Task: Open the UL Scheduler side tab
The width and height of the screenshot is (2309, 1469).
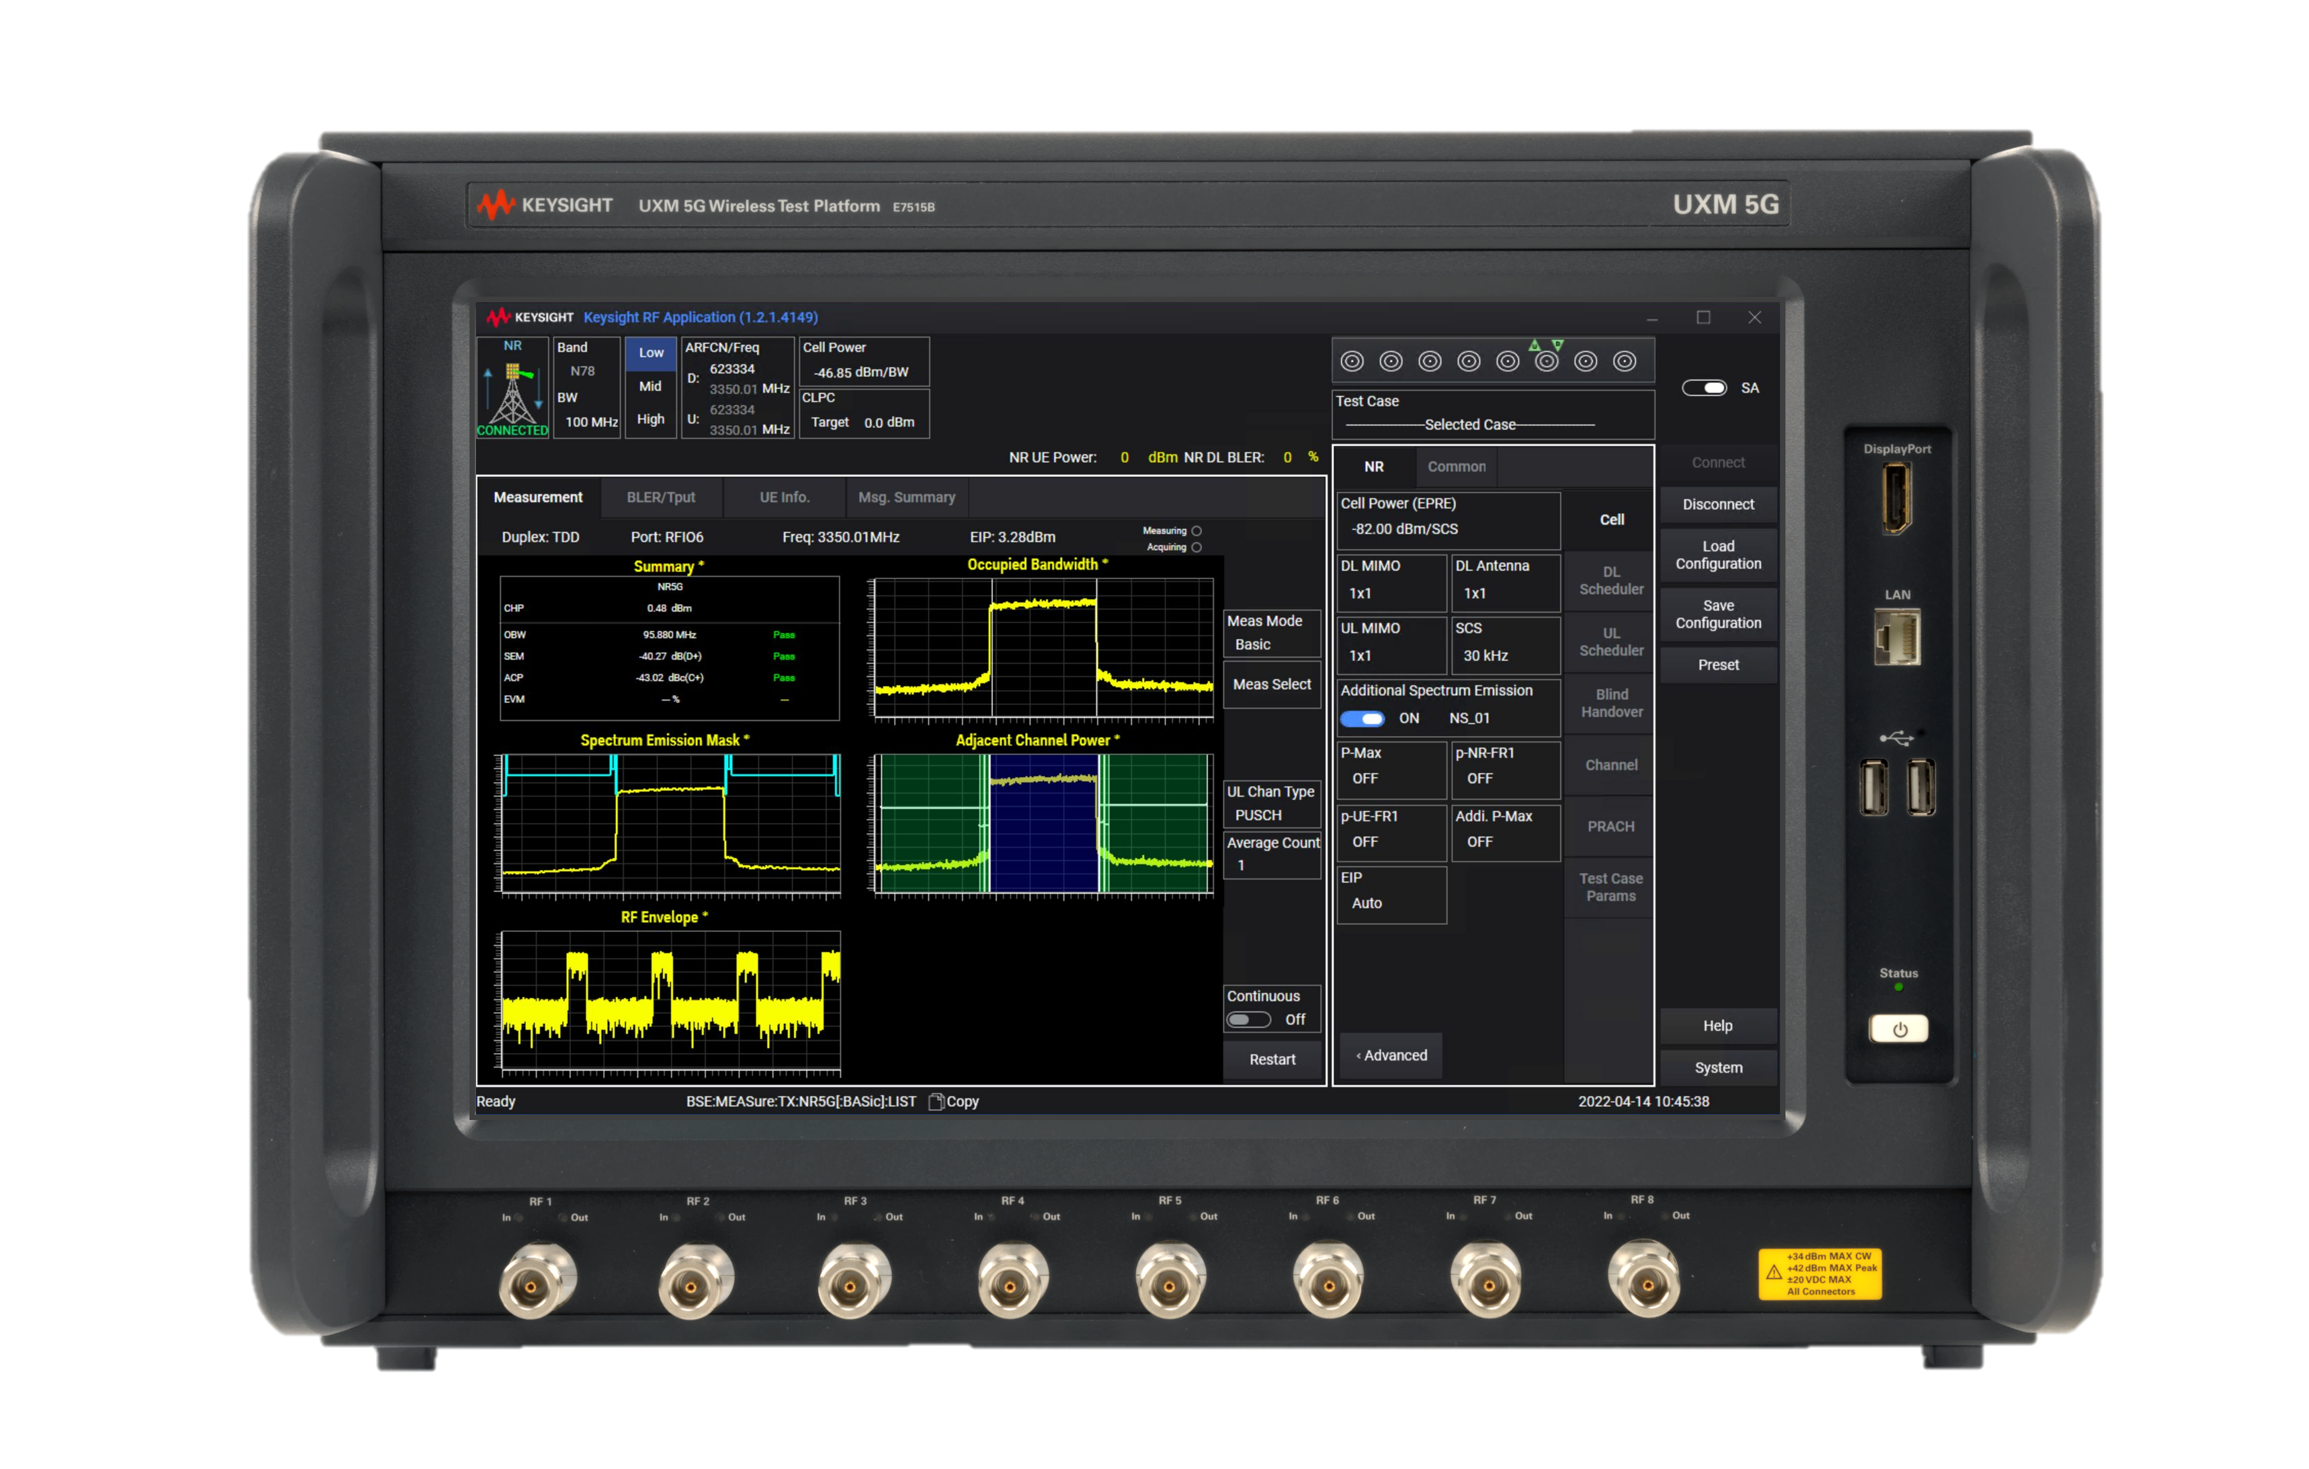Action: click(x=1611, y=642)
